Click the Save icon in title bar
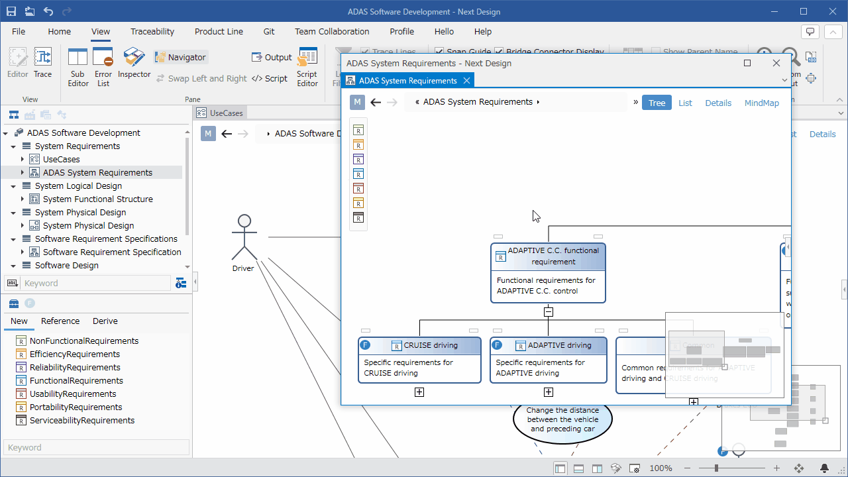 tap(11, 11)
